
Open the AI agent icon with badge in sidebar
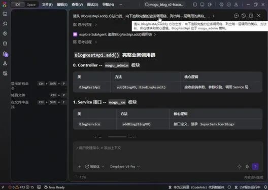pos(5,54)
